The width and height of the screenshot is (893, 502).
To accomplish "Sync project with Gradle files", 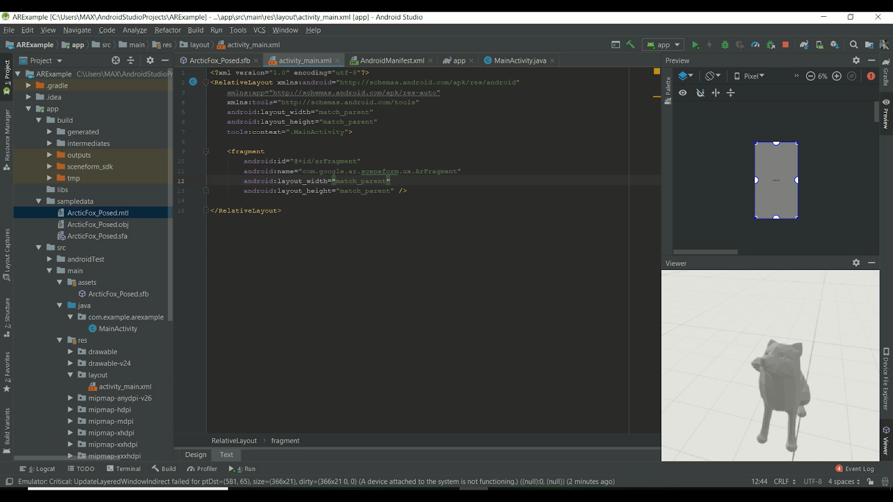I will coord(804,45).
